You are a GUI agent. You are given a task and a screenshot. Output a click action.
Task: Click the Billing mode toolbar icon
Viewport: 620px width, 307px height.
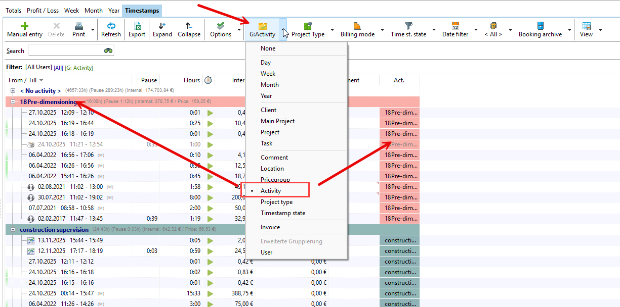(357, 26)
